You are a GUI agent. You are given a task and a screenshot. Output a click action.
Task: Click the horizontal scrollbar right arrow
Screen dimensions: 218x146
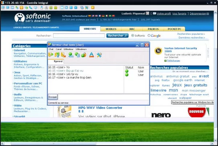coord(212,143)
